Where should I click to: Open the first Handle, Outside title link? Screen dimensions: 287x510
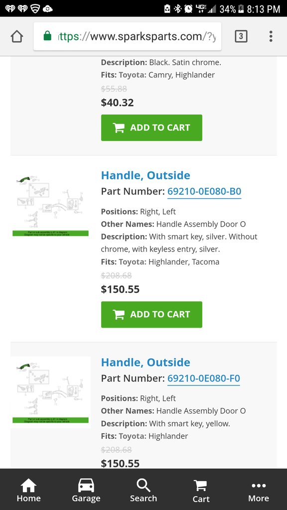coord(145,175)
